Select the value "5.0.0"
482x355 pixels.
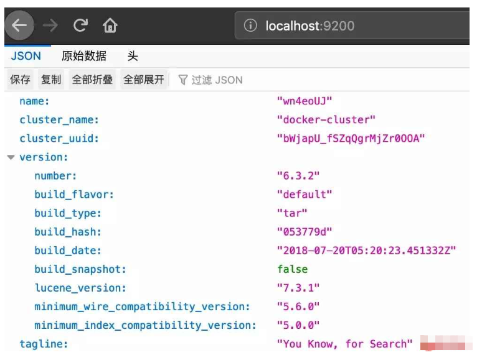(298, 326)
